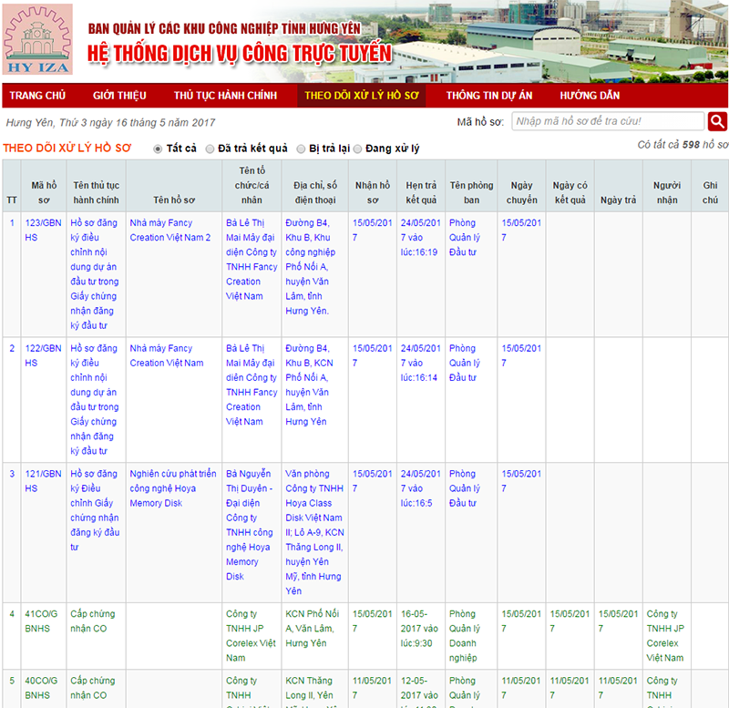This screenshot has height=708, width=729.
Task: Click 'Nghiên cứu phát triển công nghệ Hoya Memory Disk'
Action: tap(173, 488)
